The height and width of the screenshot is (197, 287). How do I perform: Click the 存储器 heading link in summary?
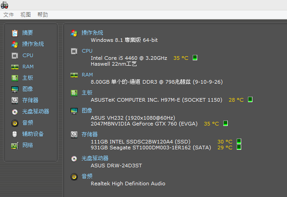point(89,134)
